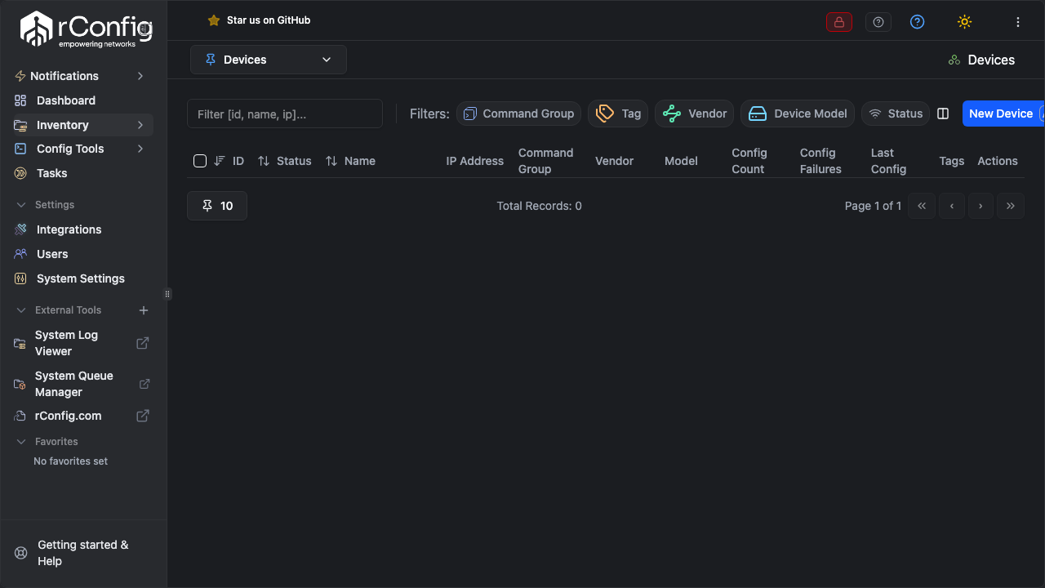Screen dimensions: 1045x588
Task: Go to previous page of results
Action: click(x=952, y=206)
